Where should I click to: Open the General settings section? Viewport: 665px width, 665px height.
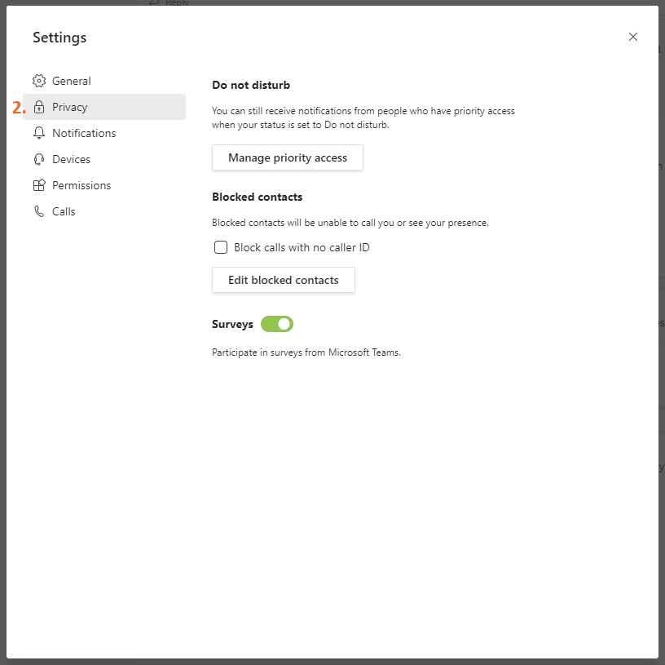point(72,81)
